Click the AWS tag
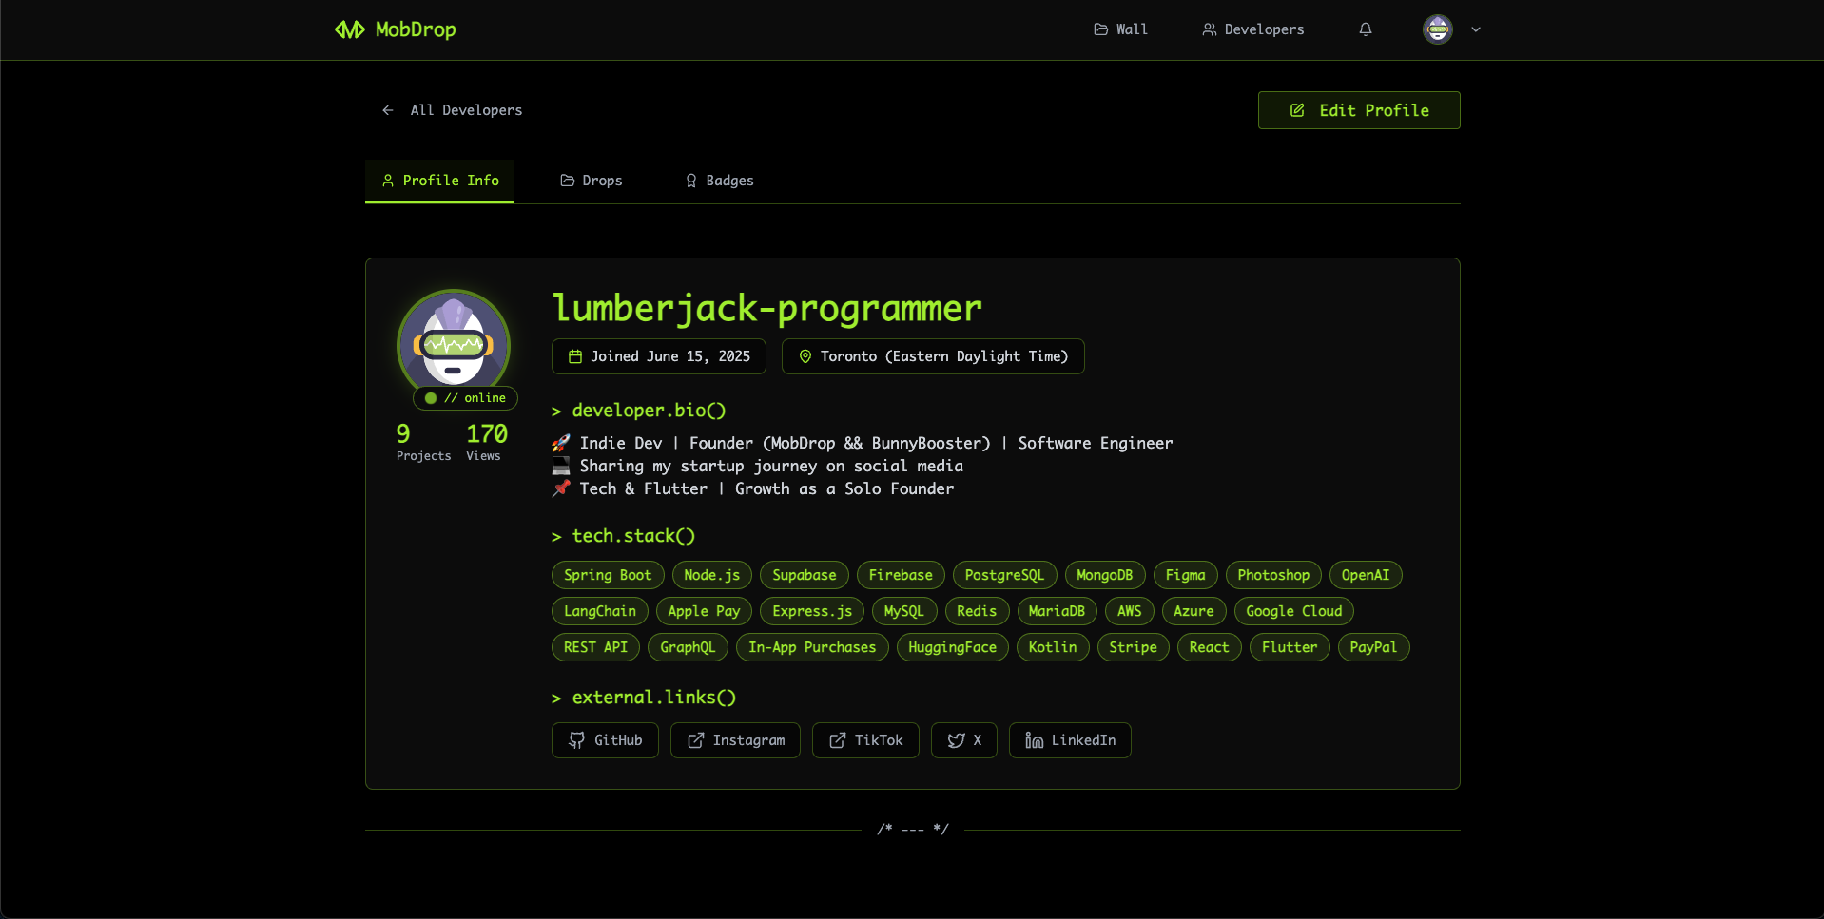The height and width of the screenshot is (919, 1824). click(1130, 611)
